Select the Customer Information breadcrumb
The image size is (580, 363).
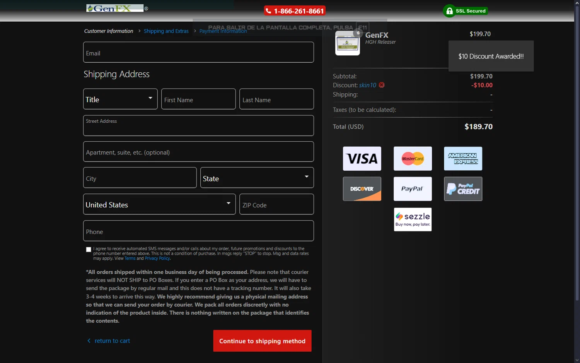(x=109, y=31)
